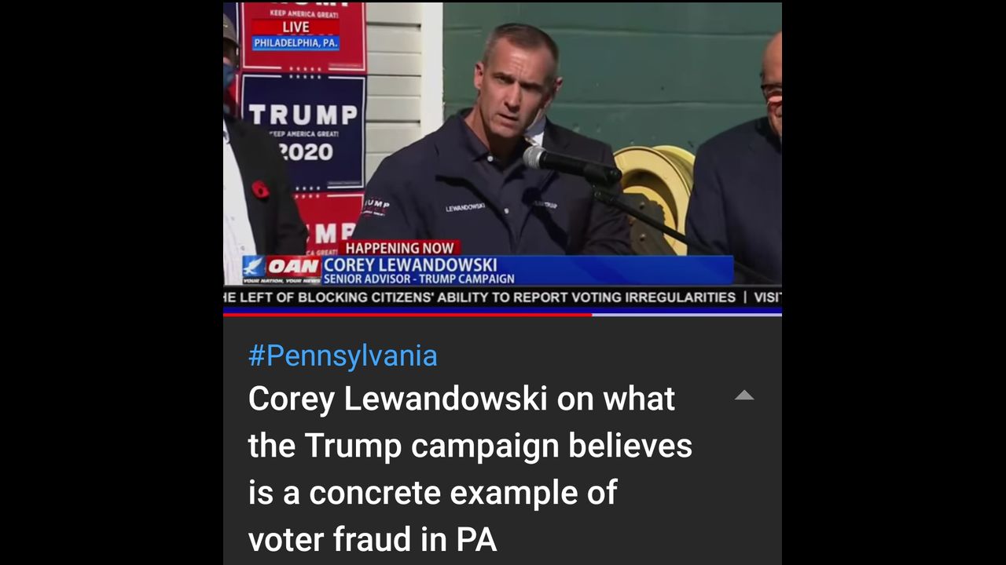This screenshot has width=1006, height=565.
Task: Tap the red poppy pin on left man
Action: coord(260,189)
